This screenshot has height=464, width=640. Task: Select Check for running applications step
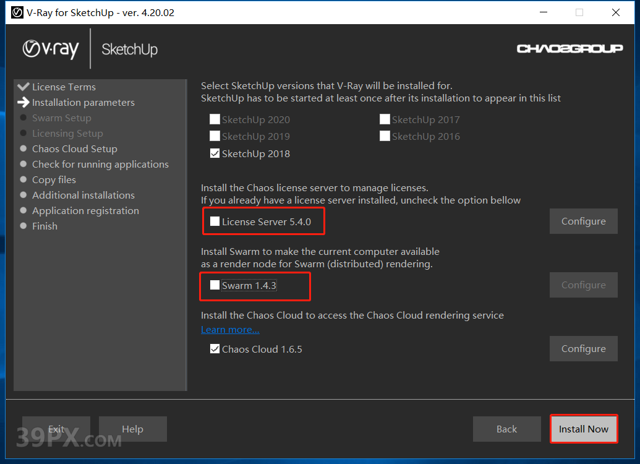[x=100, y=165]
